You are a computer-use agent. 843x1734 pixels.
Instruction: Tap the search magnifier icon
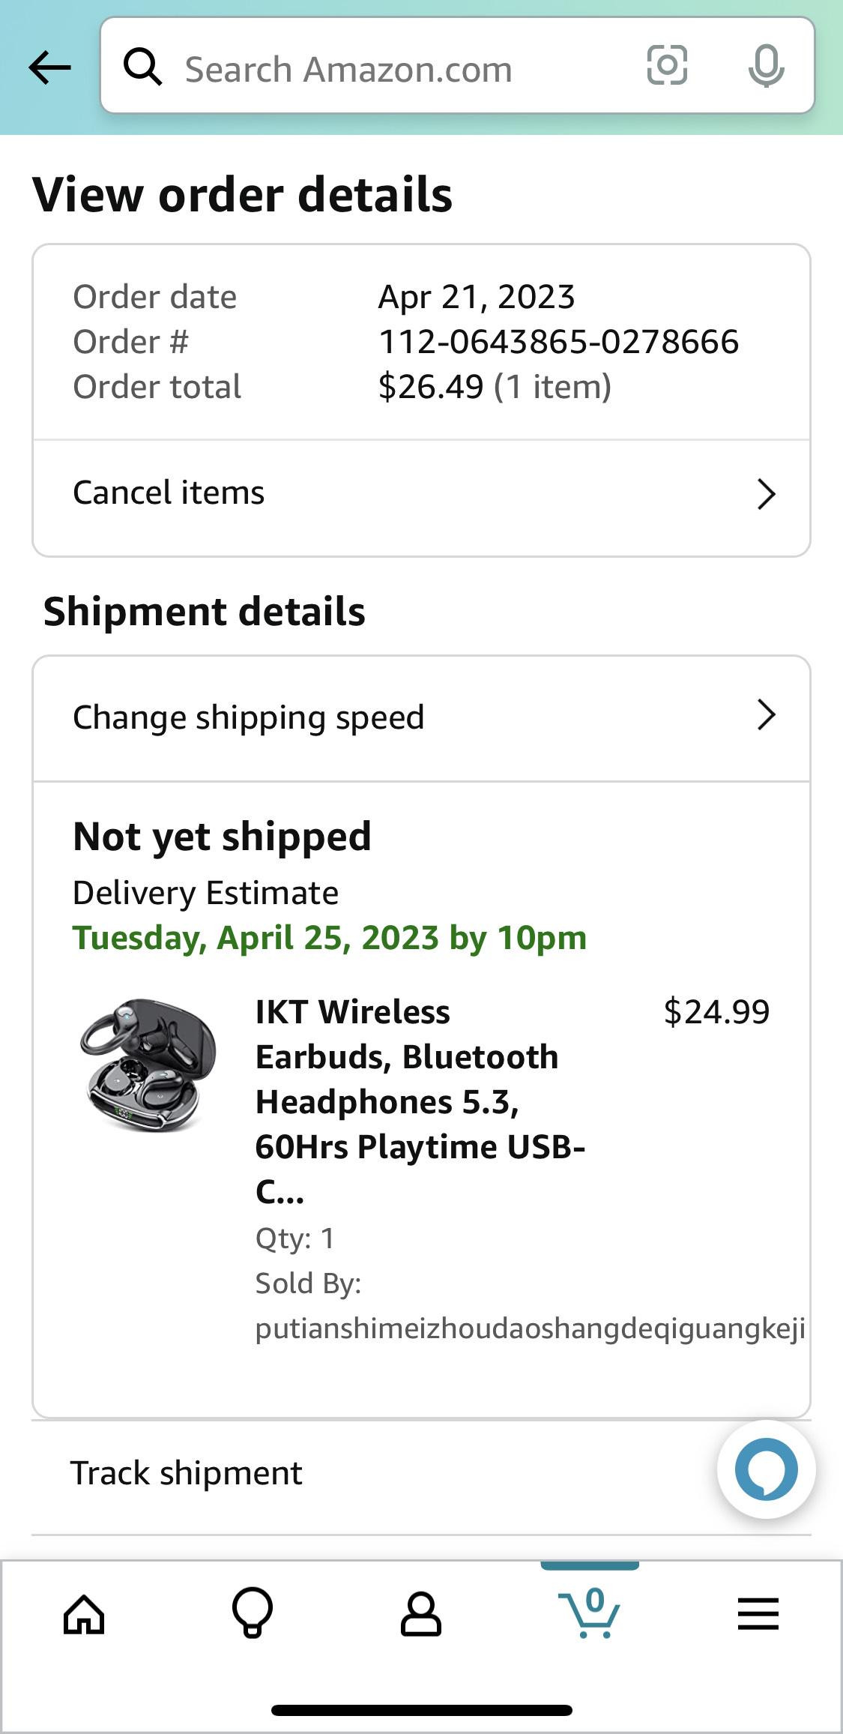[142, 67]
